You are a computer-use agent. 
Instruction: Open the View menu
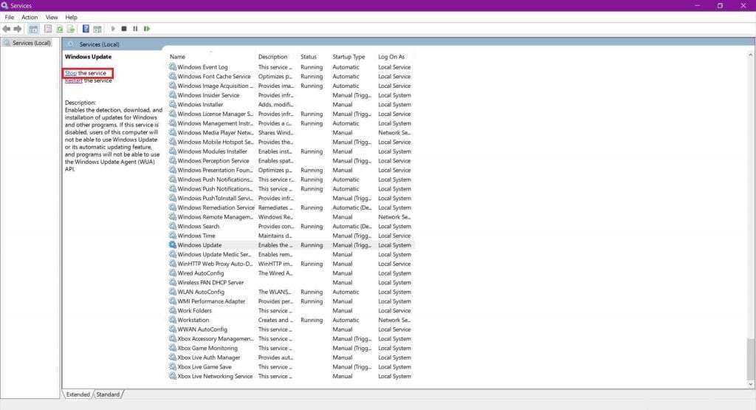coord(52,18)
